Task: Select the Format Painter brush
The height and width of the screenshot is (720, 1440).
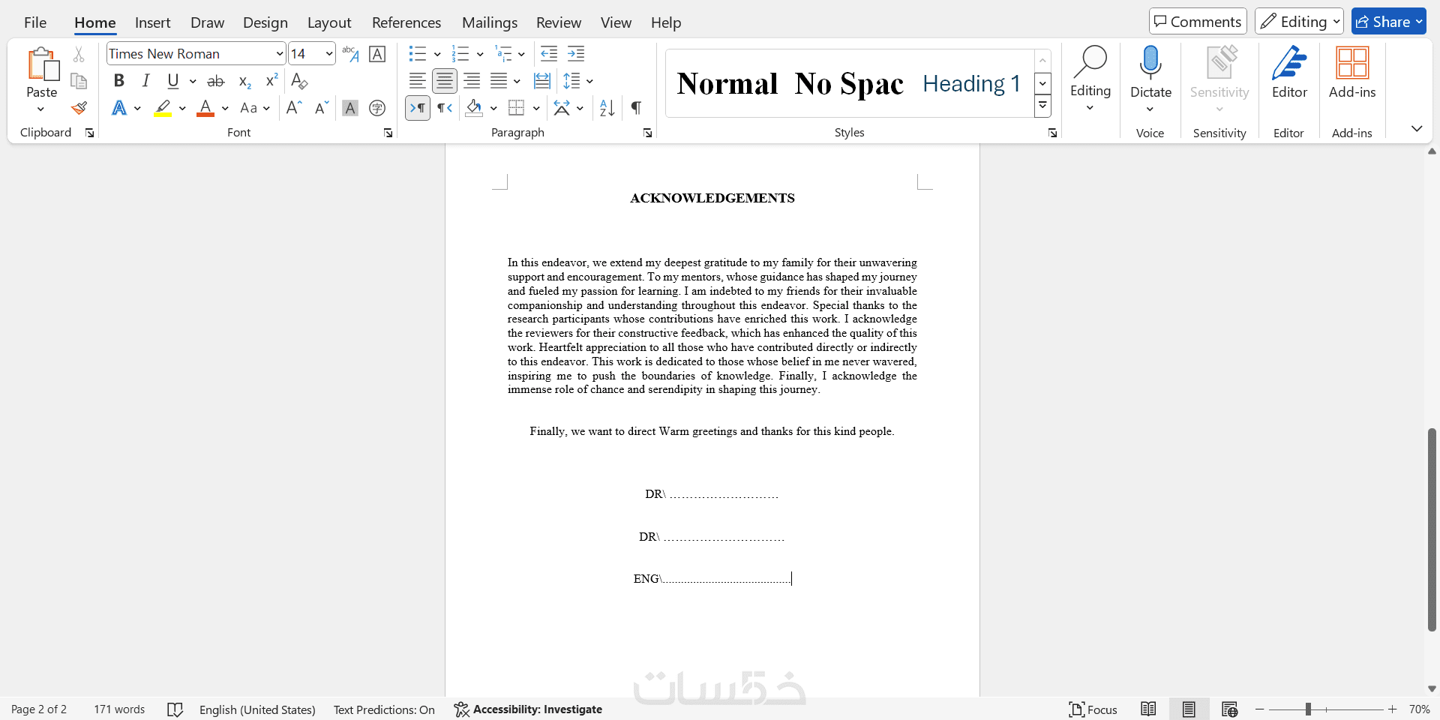Action: [79, 108]
